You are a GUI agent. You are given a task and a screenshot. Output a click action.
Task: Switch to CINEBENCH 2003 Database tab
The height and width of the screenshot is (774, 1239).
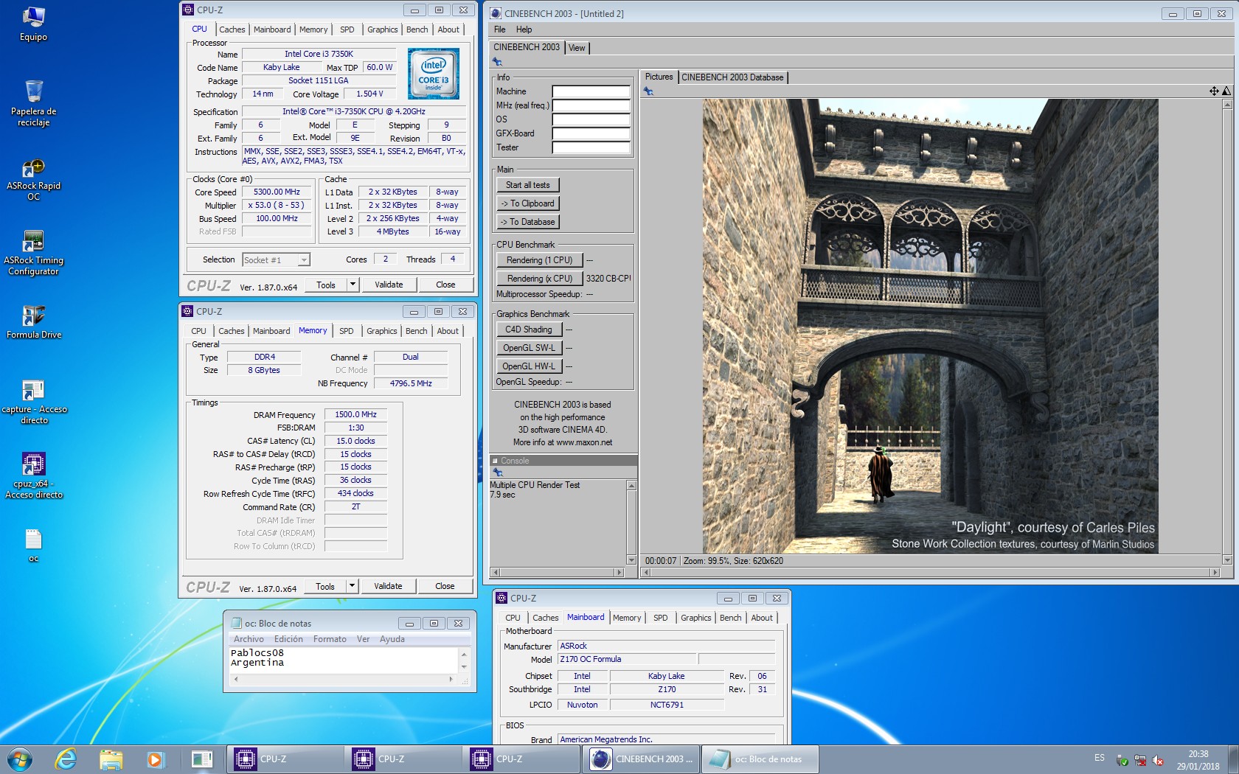tap(732, 77)
